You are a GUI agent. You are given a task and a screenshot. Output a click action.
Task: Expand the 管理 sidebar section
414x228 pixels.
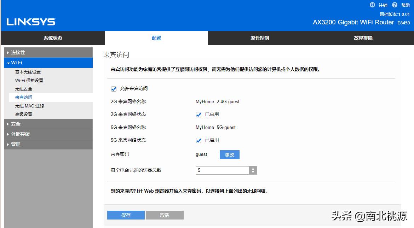(x=17, y=144)
